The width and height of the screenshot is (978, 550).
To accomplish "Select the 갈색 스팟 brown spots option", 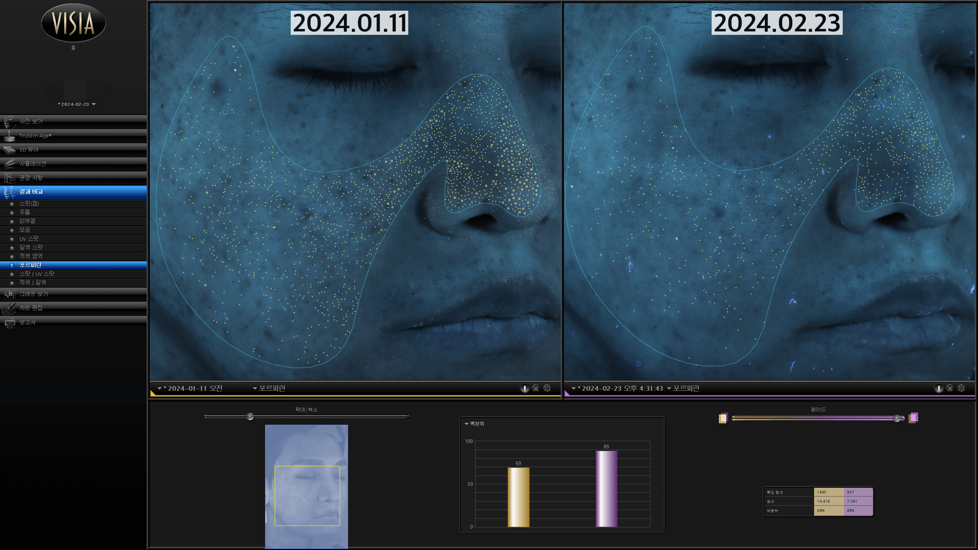I will tap(73, 247).
